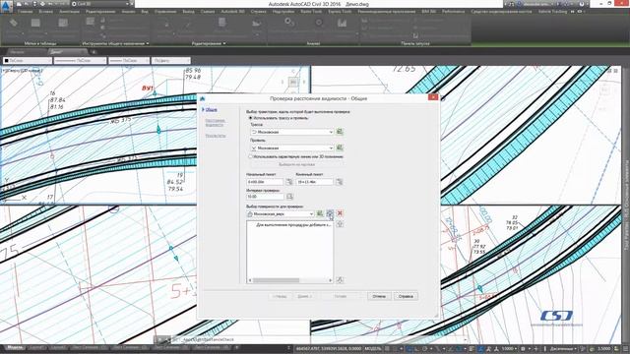The image size is (630, 354).
Task: Open the Общие page link in dialog sidebar
Action: pyautogui.click(x=212, y=109)
